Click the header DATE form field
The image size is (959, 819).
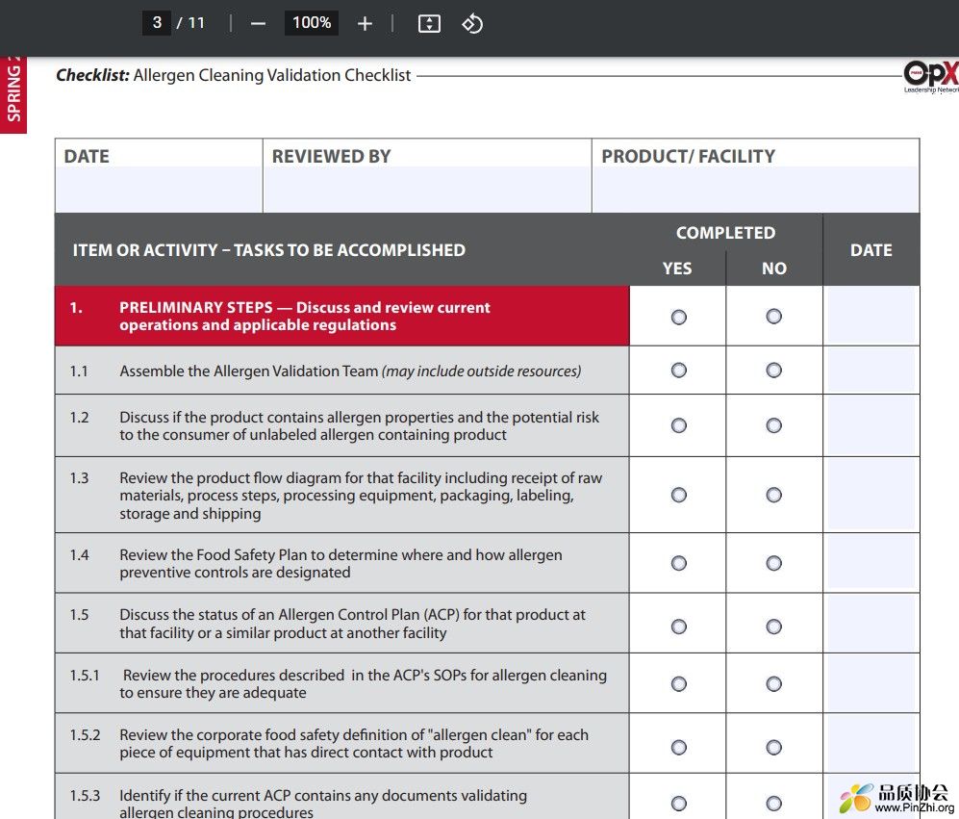click(x=159, y=190)
